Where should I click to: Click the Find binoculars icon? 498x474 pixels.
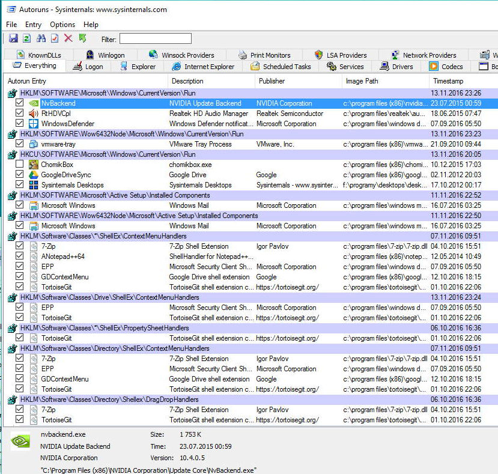pyautogui.click(x=41, y=38)
